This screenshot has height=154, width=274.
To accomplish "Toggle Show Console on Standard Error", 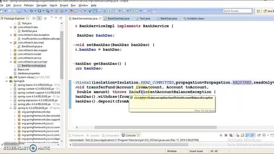I will pos(253,135).
